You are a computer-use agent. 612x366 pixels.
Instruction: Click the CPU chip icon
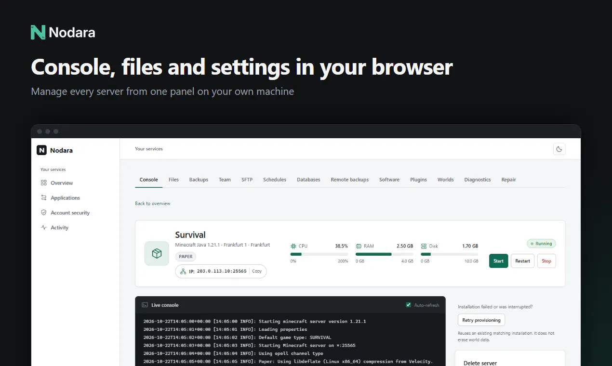pyautogui.click(x=293, y=246)
